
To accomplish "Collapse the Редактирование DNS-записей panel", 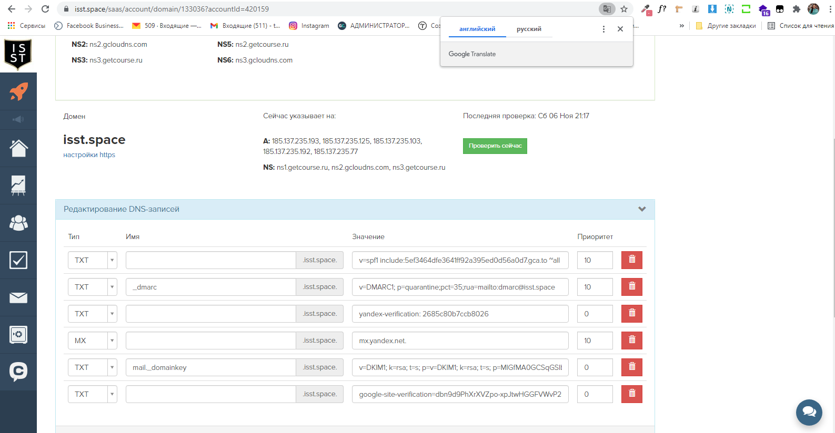I will pyautogui.click(x=641, y=209).
